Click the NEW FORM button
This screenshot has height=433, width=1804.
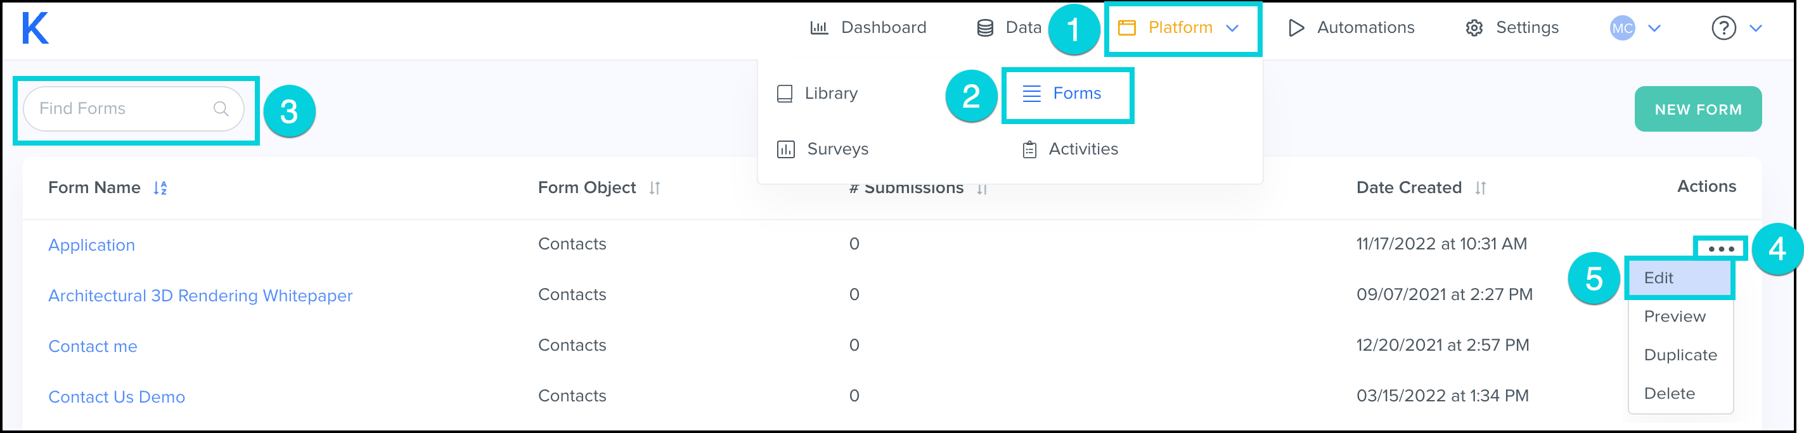[x=1697, y=109]
